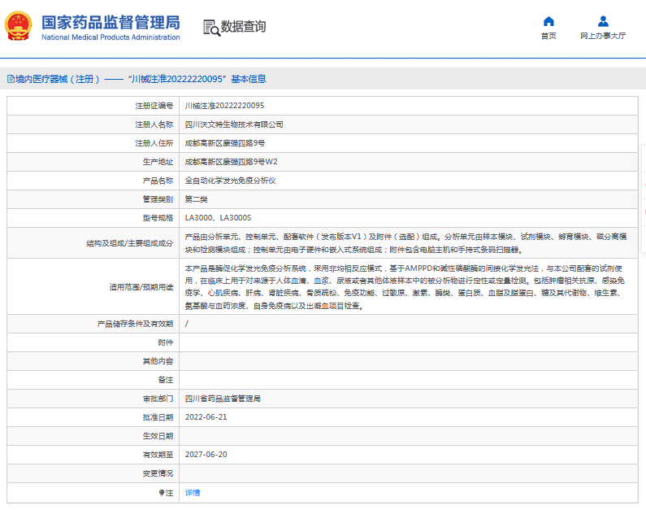
Task: Select the 首页 label
Action: coord(548,37)
